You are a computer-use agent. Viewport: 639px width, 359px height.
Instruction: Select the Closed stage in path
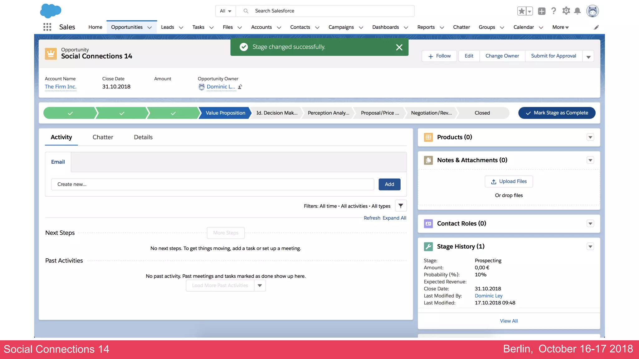482,113
